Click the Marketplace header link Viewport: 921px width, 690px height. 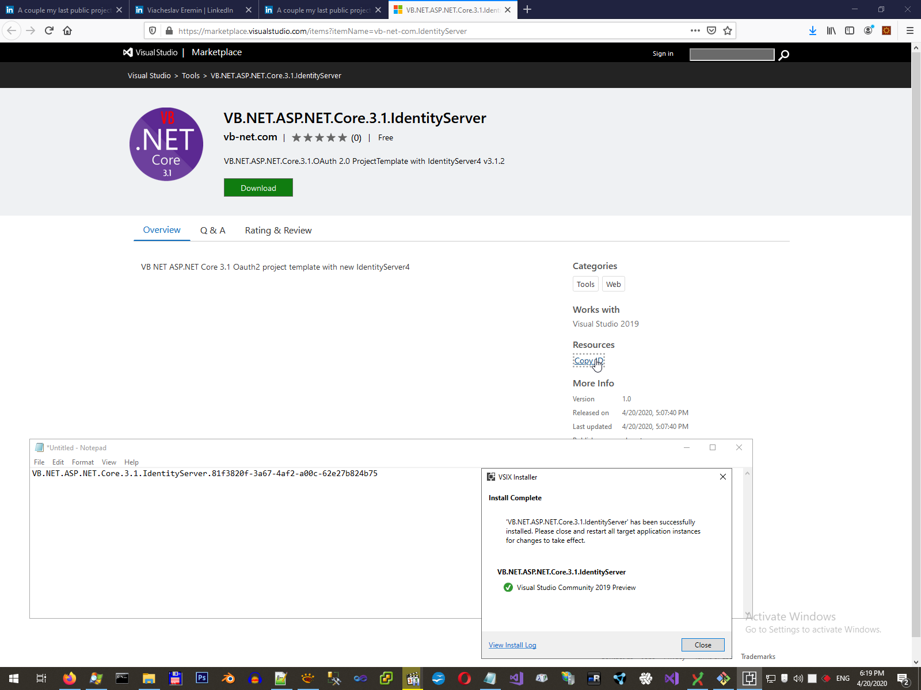[x=216, y=52]
